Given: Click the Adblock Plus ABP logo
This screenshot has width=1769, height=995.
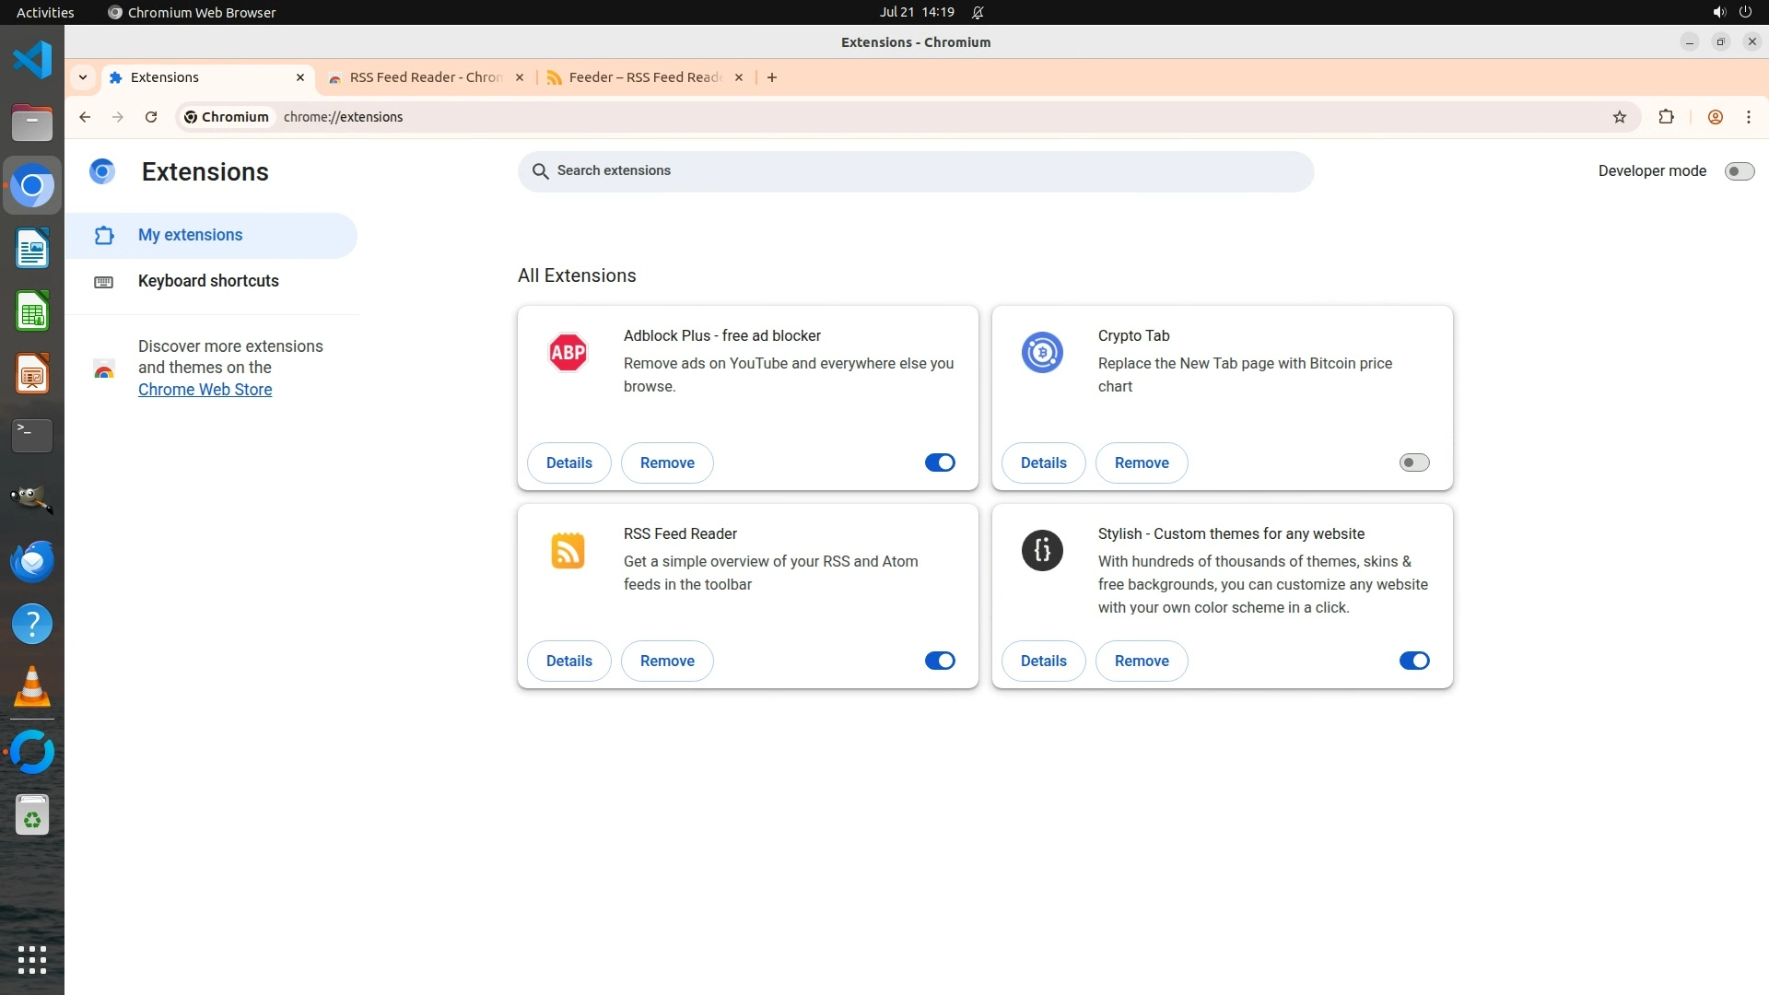Looking at the screenshot, I should 568,352.
